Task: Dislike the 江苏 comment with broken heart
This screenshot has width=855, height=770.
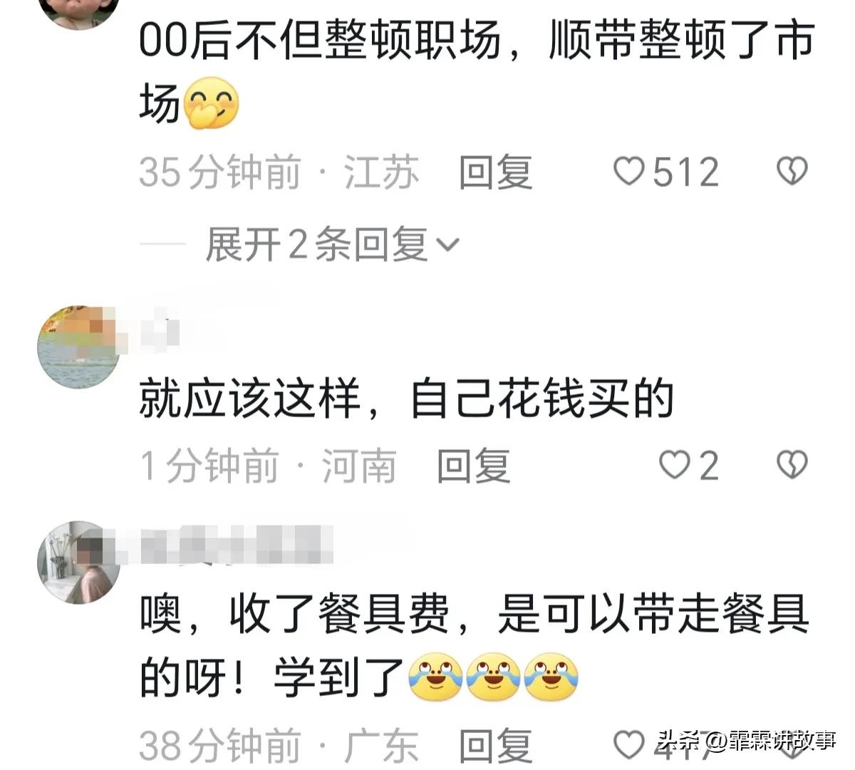Action: [792, 172]
